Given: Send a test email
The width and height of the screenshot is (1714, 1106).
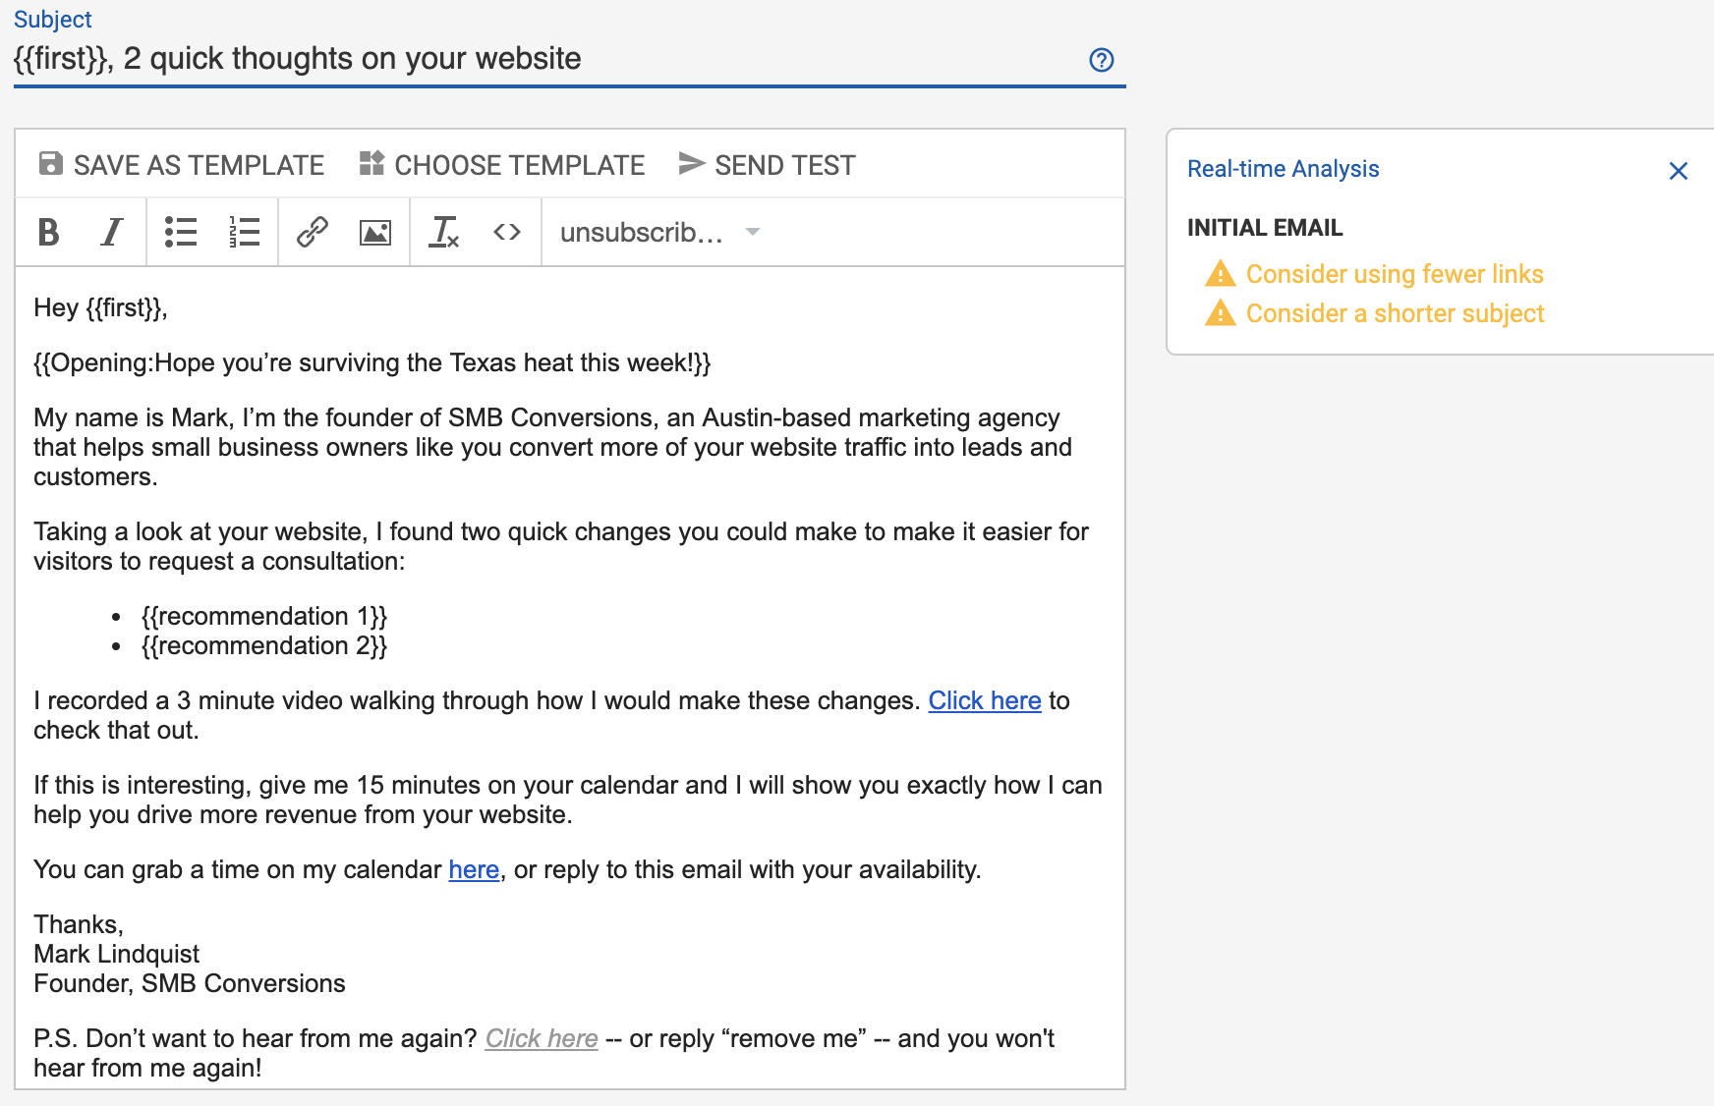Looking at the screenshot, I should (x=768, y=165).
